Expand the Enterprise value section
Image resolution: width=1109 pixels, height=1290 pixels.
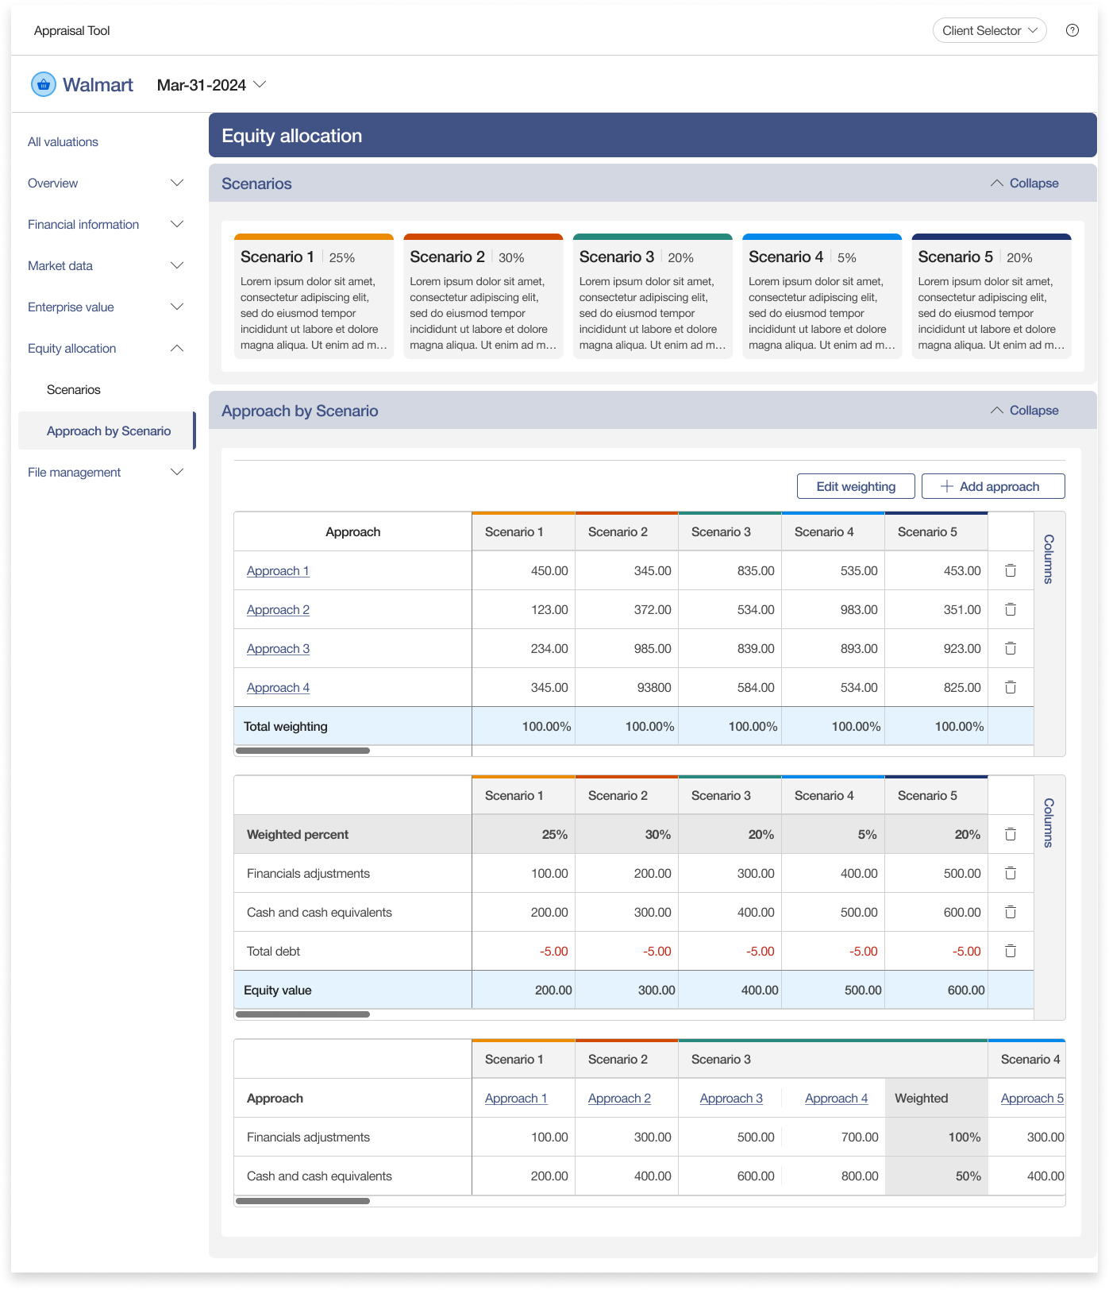pos(177,307)
